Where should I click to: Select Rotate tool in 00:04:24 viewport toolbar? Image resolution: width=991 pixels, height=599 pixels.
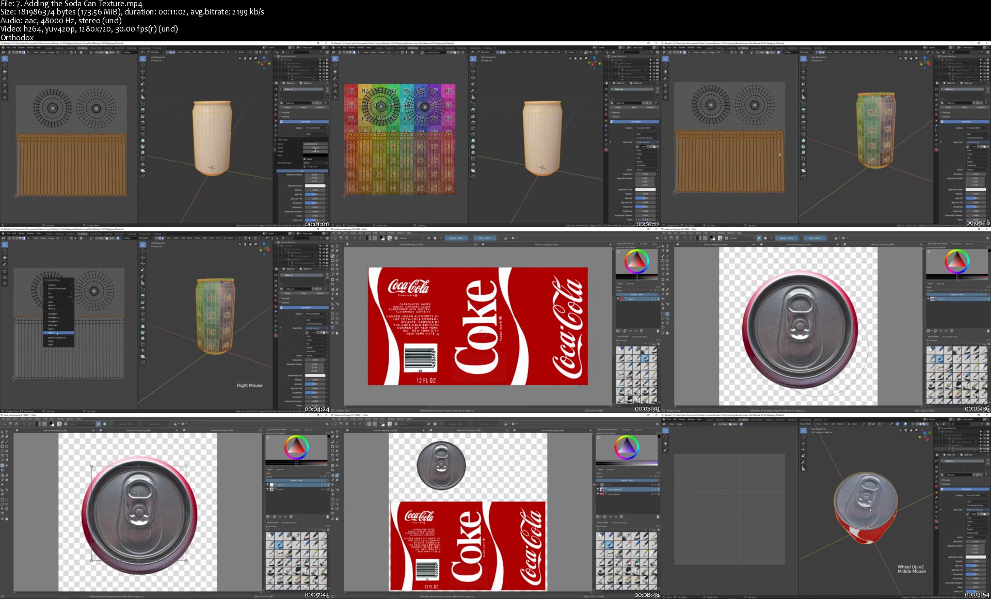pos(142,263)
